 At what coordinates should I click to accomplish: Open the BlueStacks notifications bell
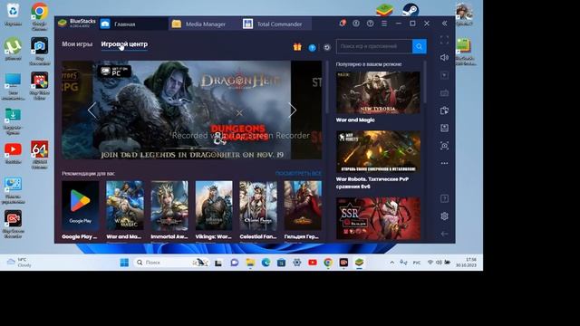[x=343, y=24]
